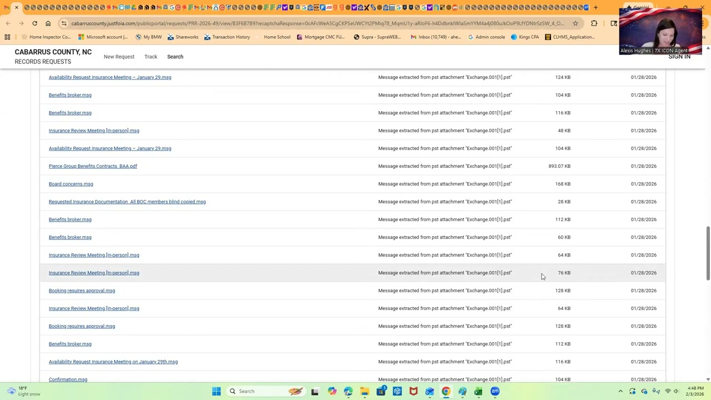The image size is (711, 400).
Task: Open Requested Insurance Documentation_All BOC members file
Action: [x=127, y=202]
